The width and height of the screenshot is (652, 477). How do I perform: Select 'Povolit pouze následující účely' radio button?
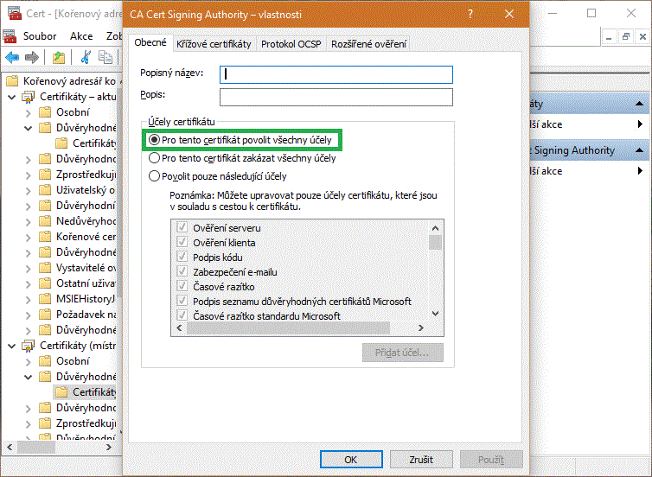click(155, 176)
